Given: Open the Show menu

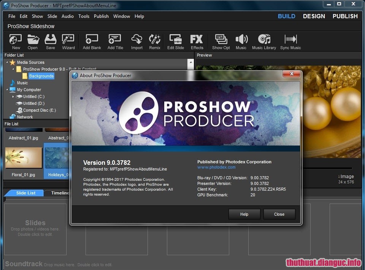Looking at the screenshot, I should (x=37, y=16).
